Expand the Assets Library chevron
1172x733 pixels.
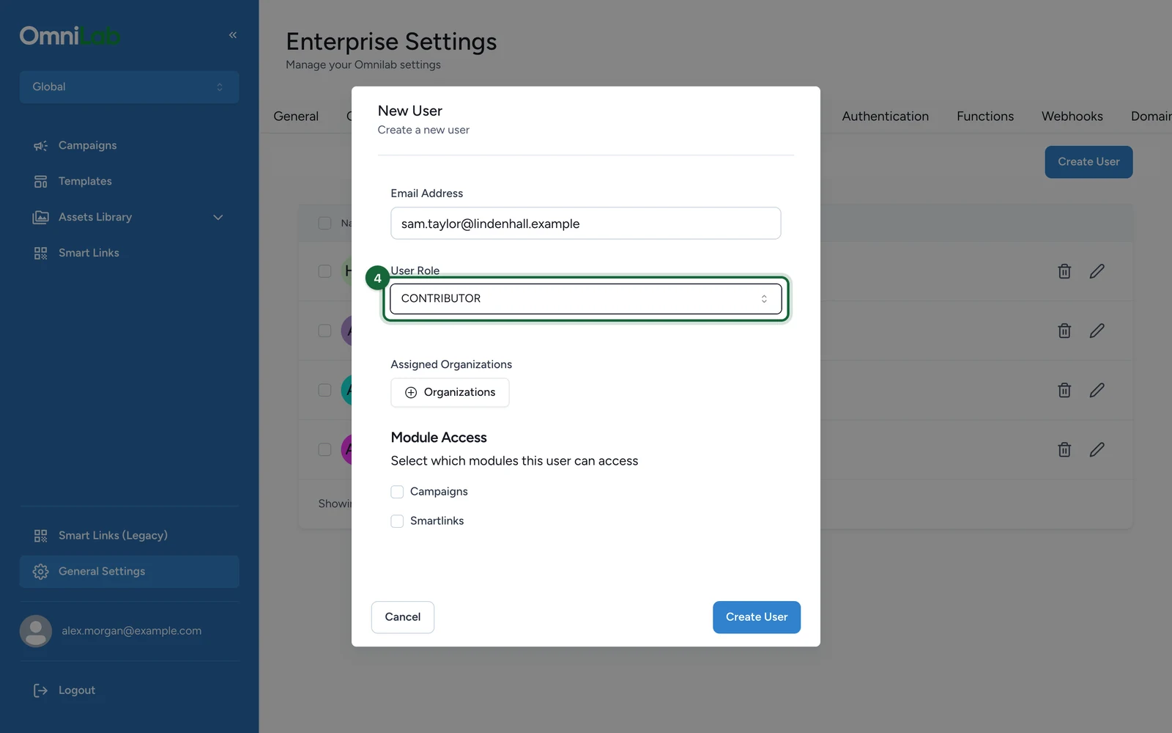point(218,218)
